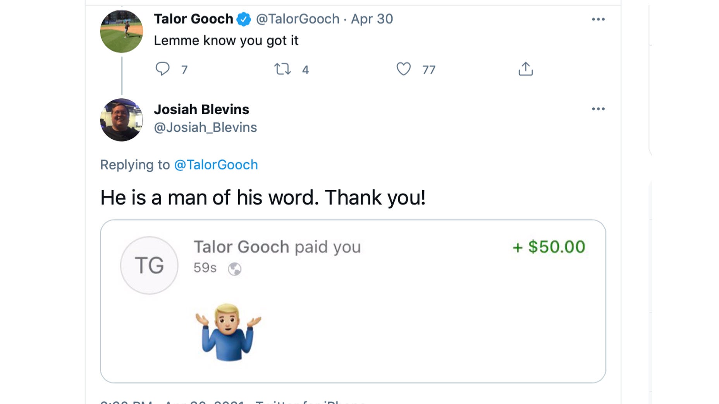Viewport: 719px width, 404px height.
Task: Click the + $50.00 payment amount
Action: (549, 247)
